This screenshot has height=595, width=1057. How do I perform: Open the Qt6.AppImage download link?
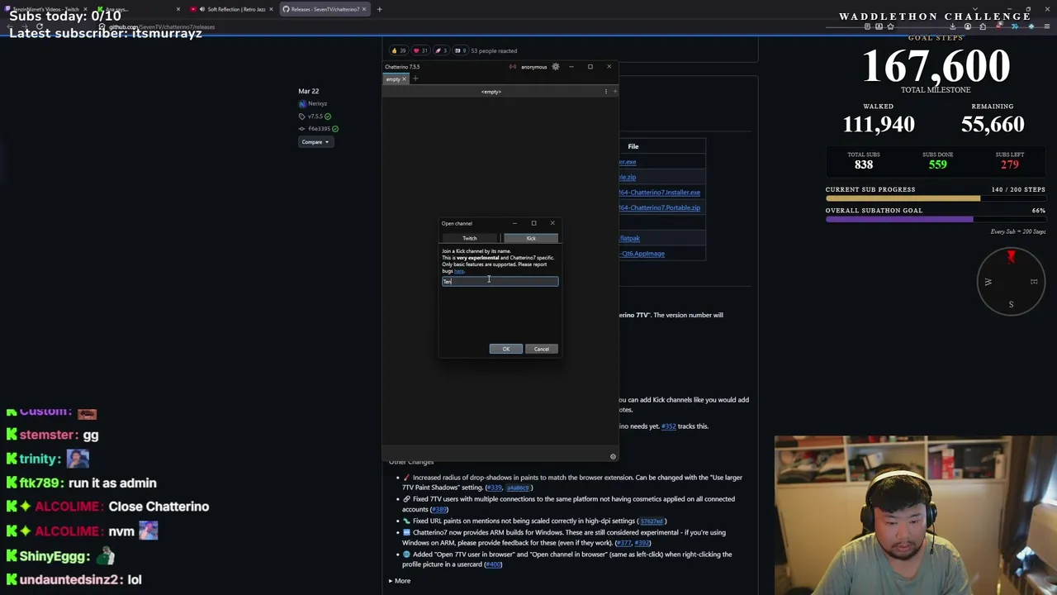pos(642,254)
